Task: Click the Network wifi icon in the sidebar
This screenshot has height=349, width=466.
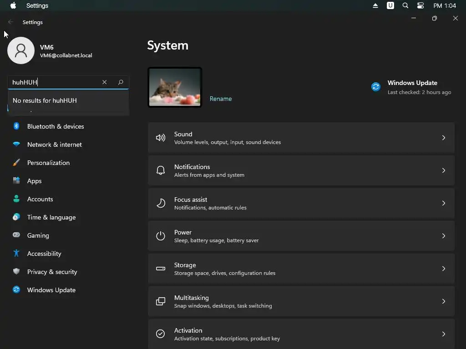Action: point(16,144)
